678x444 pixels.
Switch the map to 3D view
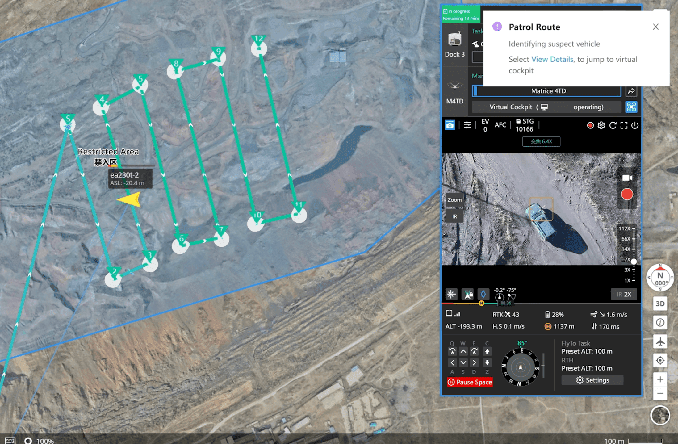[660, 304]
